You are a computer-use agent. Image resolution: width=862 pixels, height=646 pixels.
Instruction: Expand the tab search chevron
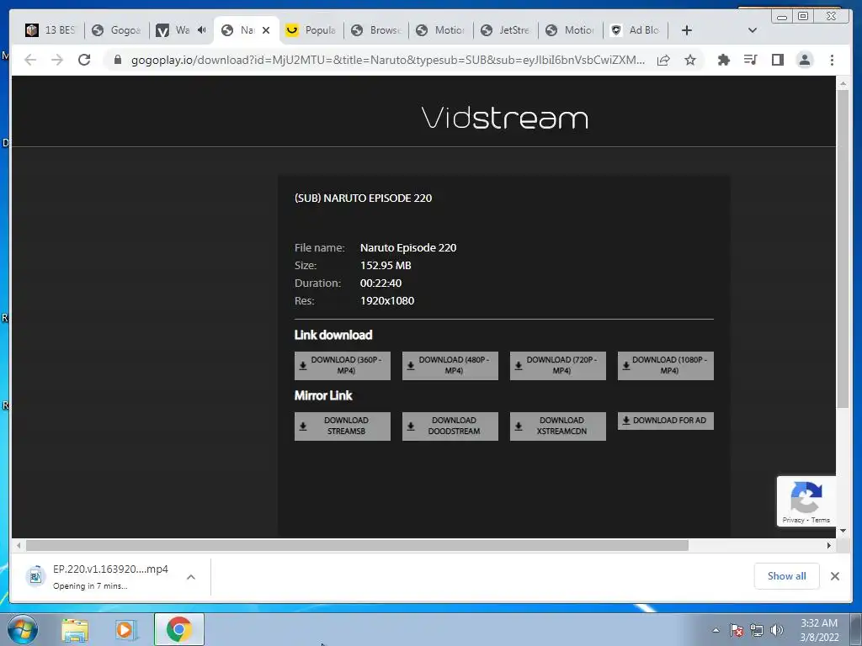pos(753,30)
